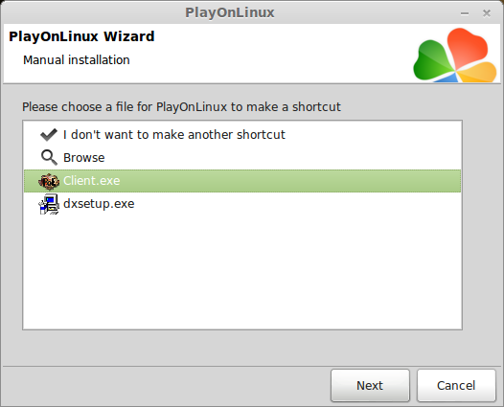The height and width of the screenshot is (407, 504).
Task: Click the "Manual installation" subtitle
Action: [77, 60]
